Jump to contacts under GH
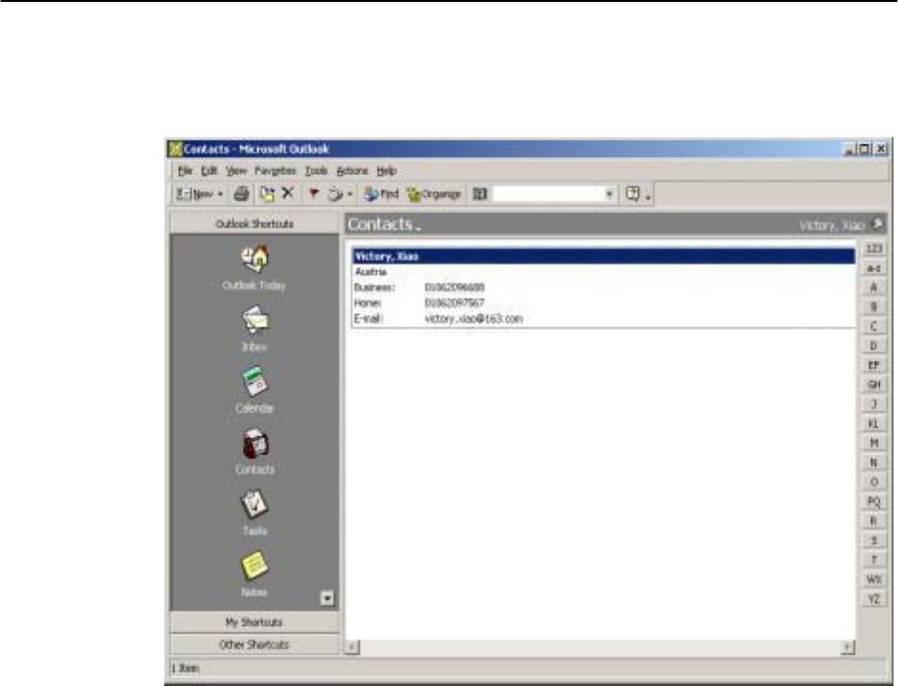Image resolution: width=898 pixels, height=686 pixels. tap(874, 385)
